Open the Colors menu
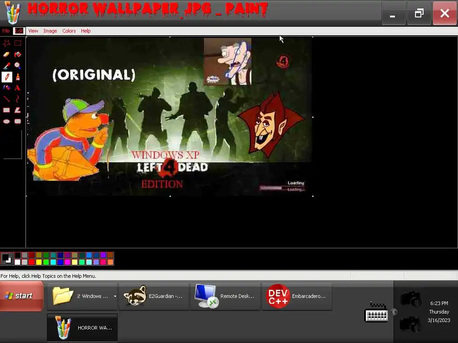This screenshot has width=458, height=343. (69, 31)
